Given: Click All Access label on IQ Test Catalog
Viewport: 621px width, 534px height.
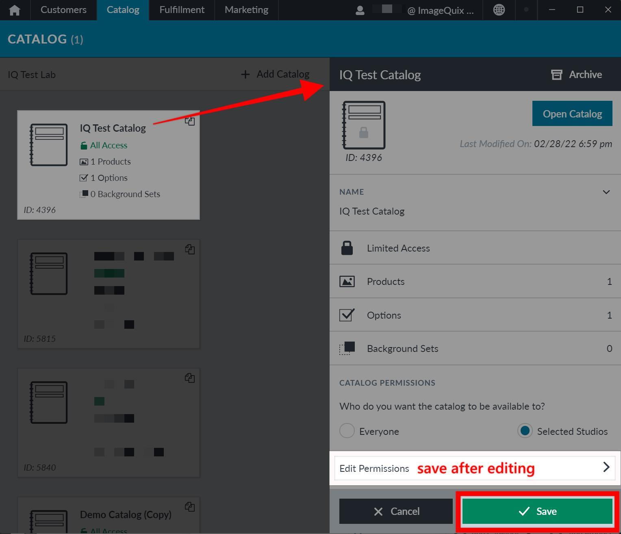Looking at the screenshot, I should pyautogui.click(x=104, y=145).
